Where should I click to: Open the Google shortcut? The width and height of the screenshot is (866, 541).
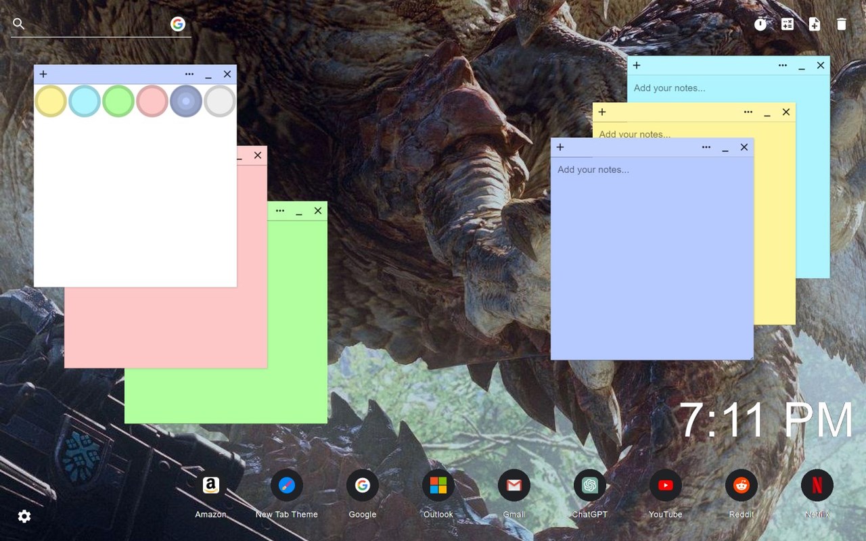(363, 486)
